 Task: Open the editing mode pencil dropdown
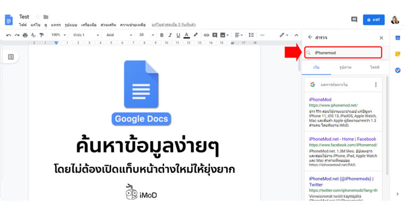point(284,35)
